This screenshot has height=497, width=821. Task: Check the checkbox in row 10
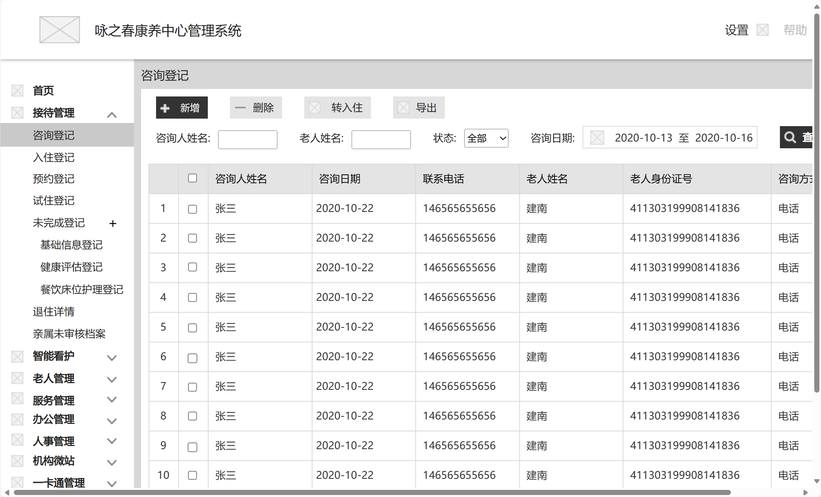(x=192, y=475)
